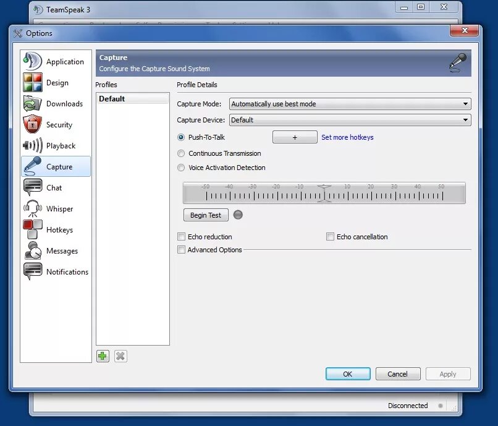Click the Cancel button
The height and width of the screenshot is (426, 498).
coord(398,374)
